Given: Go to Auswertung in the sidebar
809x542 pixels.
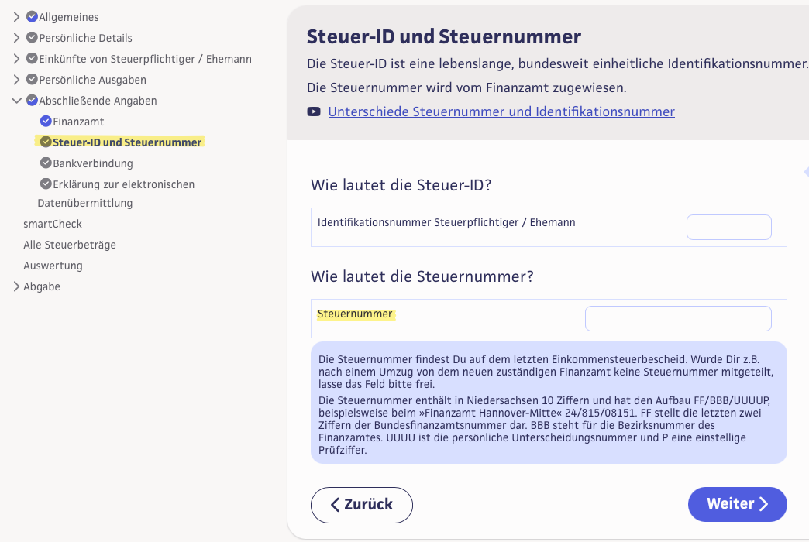Looking at the screenshot, I should pyautogui.click(x=53, y=266).
